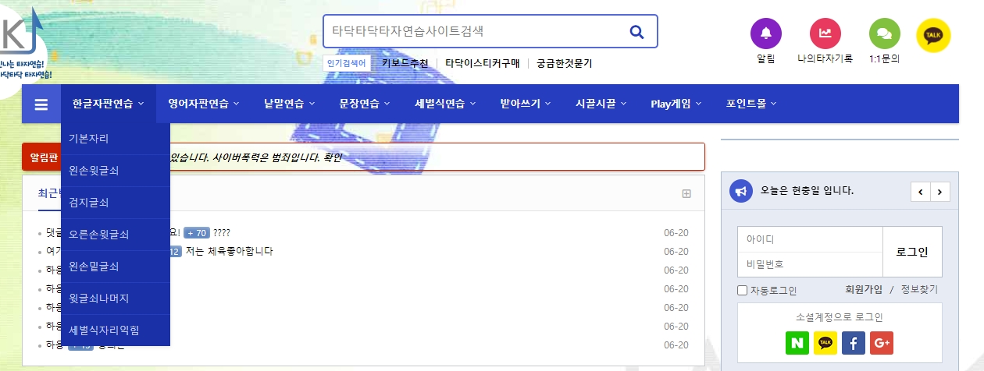Select 기본자리 submenu item
Viewport: 984px width, 371px height.
[116, 139]
